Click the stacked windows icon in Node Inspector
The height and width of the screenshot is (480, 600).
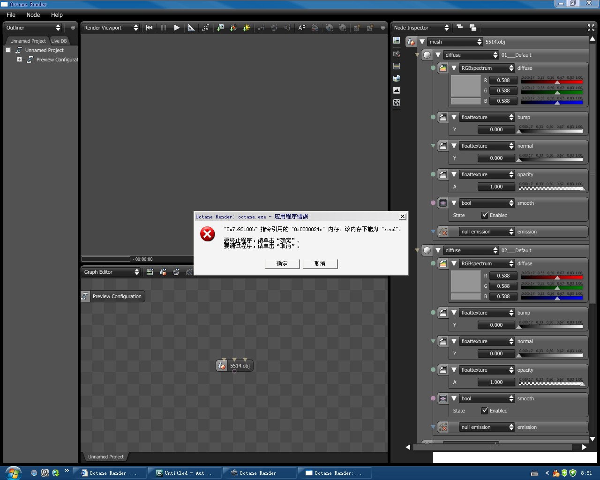coord(472,28)
